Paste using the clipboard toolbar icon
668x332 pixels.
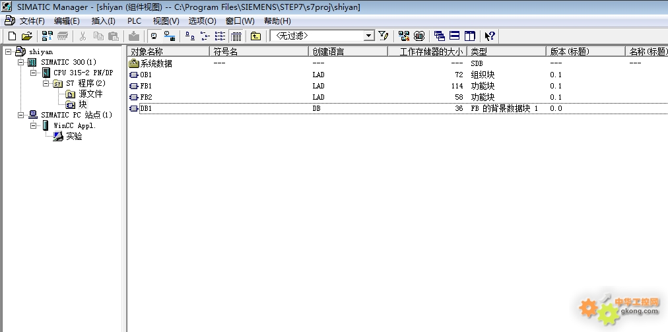[x=114, y=36]
